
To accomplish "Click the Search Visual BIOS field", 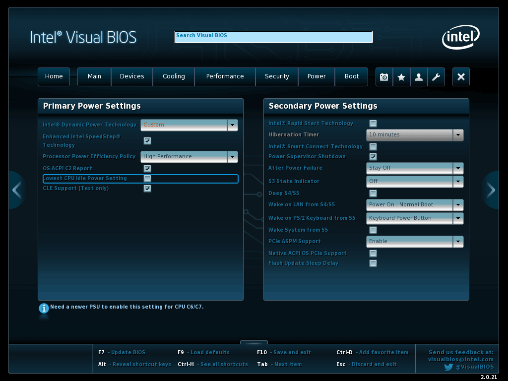I will pos(273,37).
